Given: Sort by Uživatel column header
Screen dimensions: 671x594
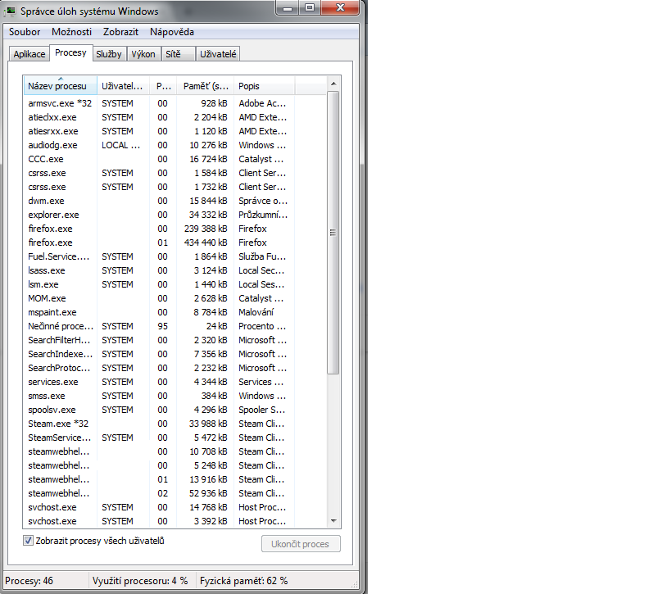Looking at the screenshot, I should 123,86.
